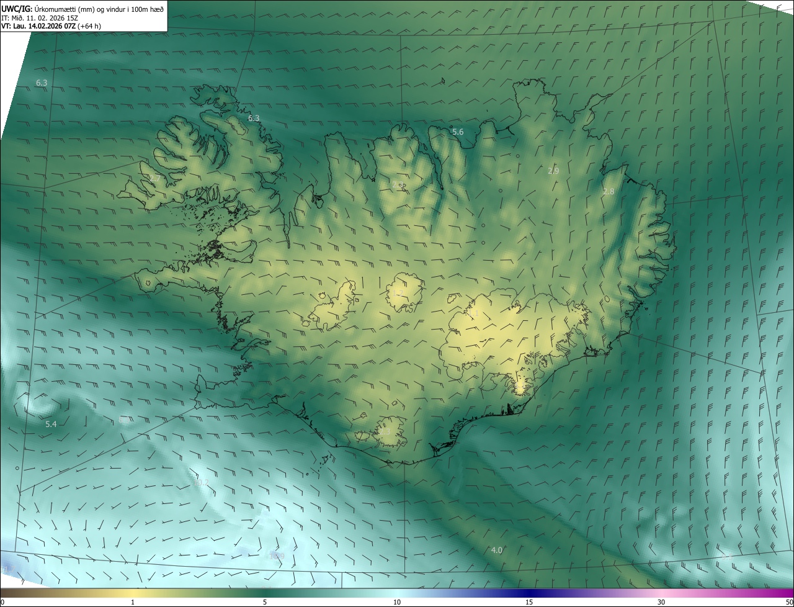Image resolution: width=794 pixels, height=607 pixels.
Task: Click the 2.8 value label near east coast
Action: [x=609, y=191]
